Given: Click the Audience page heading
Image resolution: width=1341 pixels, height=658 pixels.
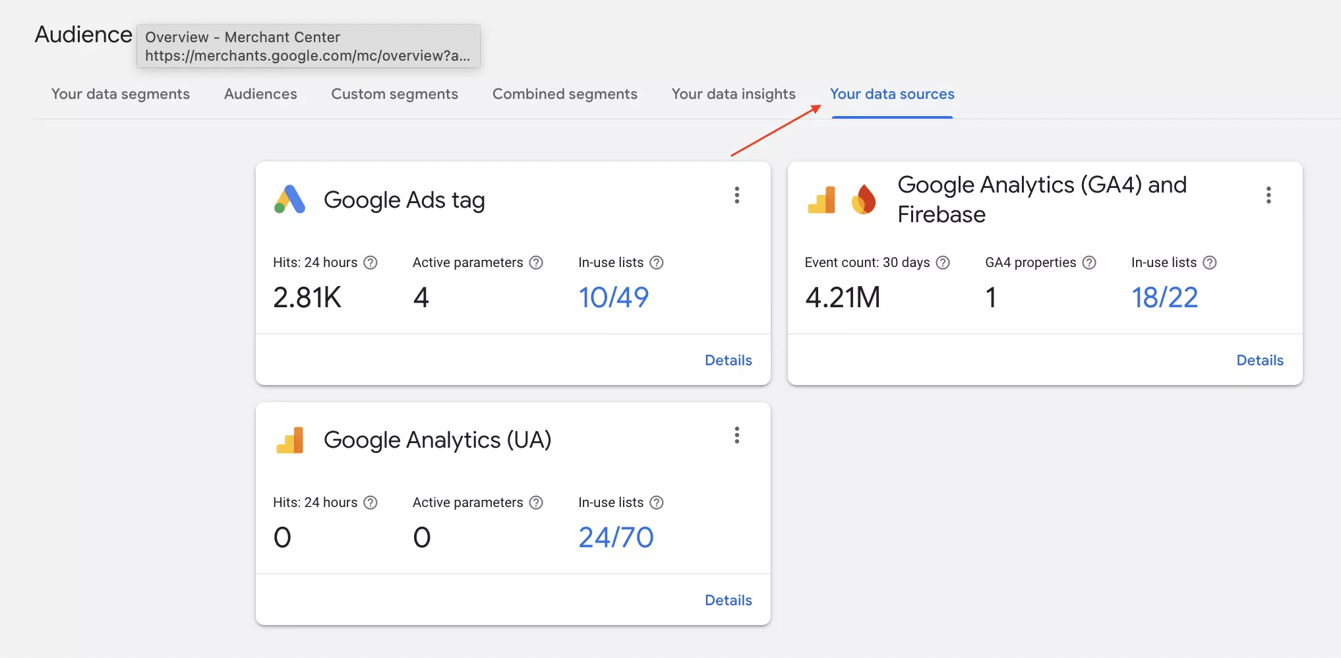Looking at the screenshot, I should tap(84, 34).
